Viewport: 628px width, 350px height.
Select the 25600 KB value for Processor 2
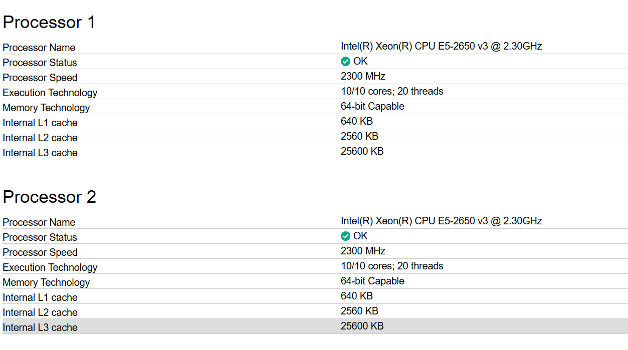pyautogui.click(x=362, y=326)
